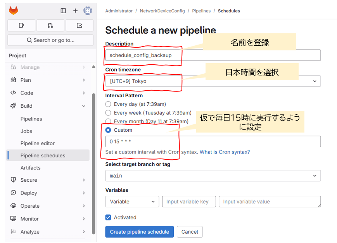The height and width of the screenshot is (243, 337).
Task: Open the to-do list shortcut icon
Action: coord(79,25)
